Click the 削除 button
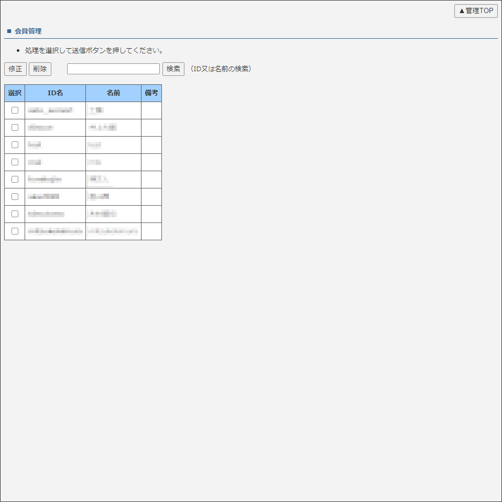 point(40,69)
